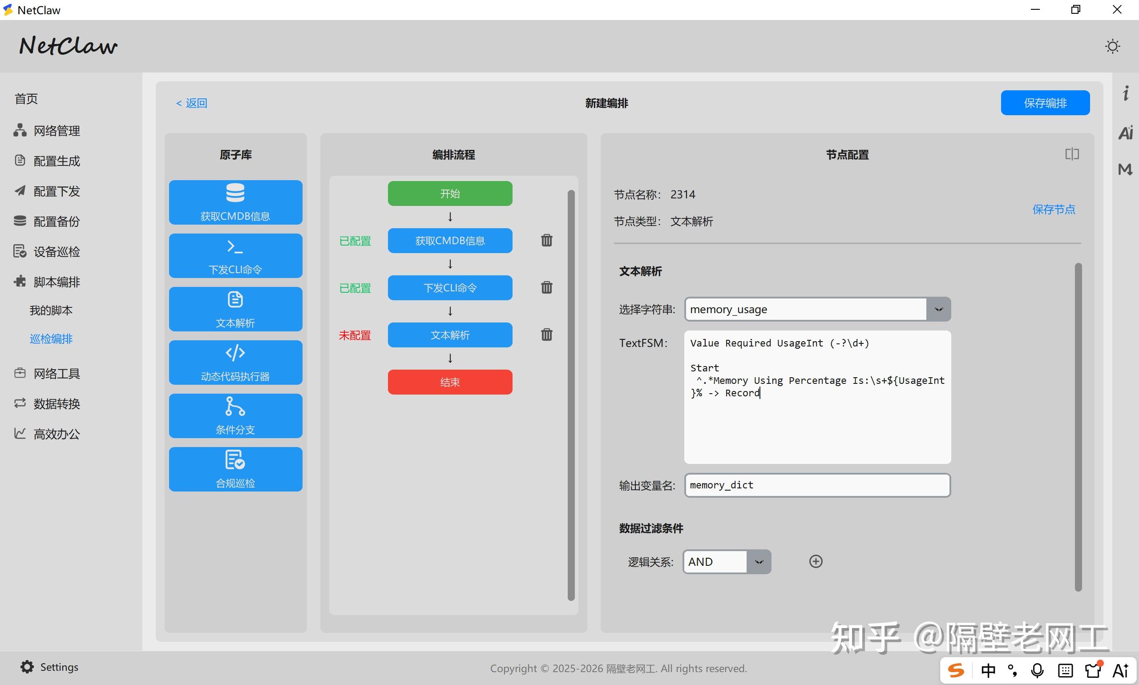Open 配置下发 menu
The height and width of the screenshot is (685, 1139).
pyautogui.click(x=47, y=191)
